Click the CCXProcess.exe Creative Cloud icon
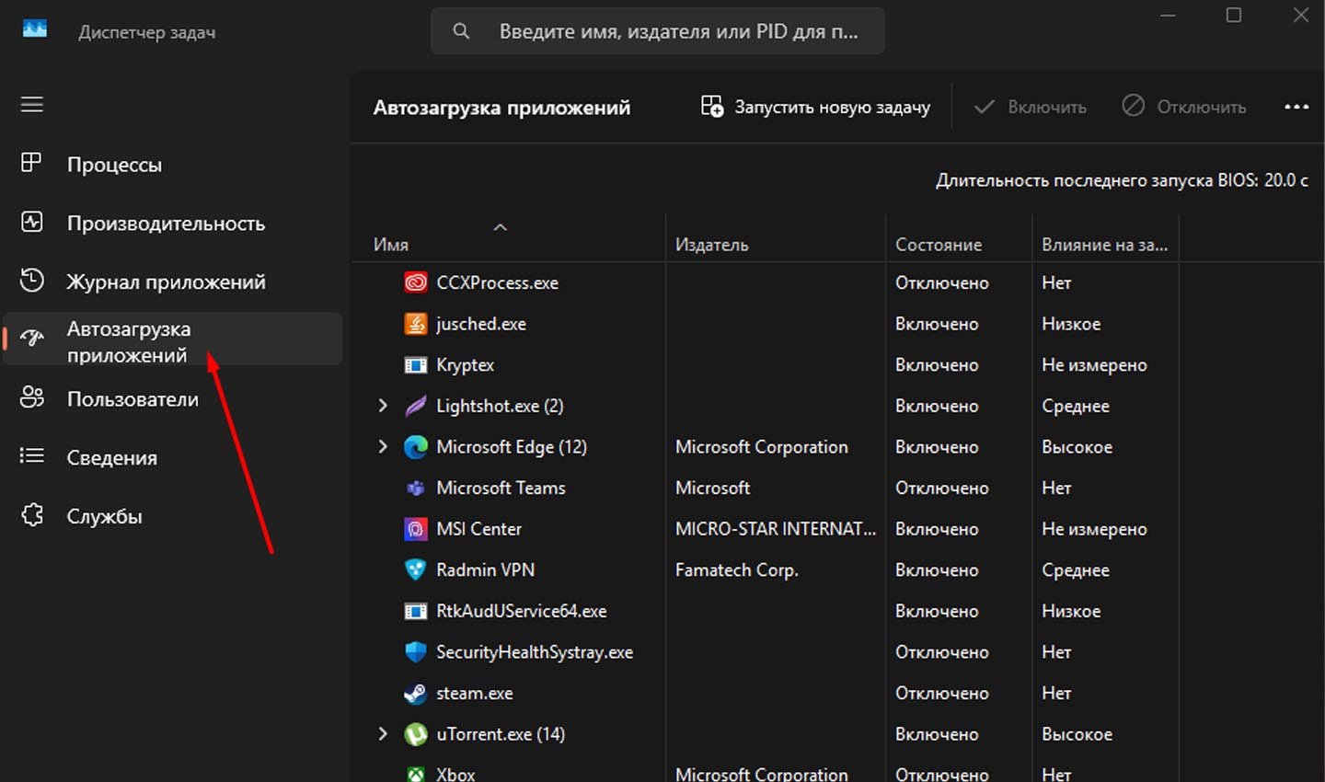This screenshot has width=1325, height=782. tap(416, 282)
